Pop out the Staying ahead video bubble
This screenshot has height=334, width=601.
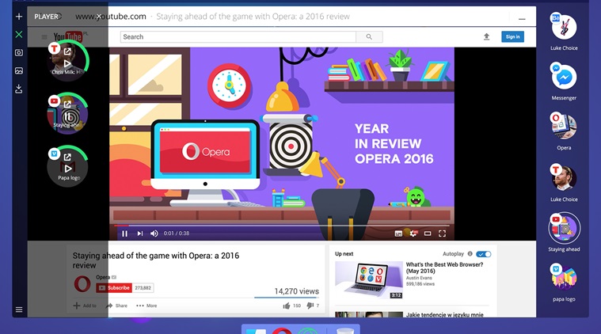[67, 104]
